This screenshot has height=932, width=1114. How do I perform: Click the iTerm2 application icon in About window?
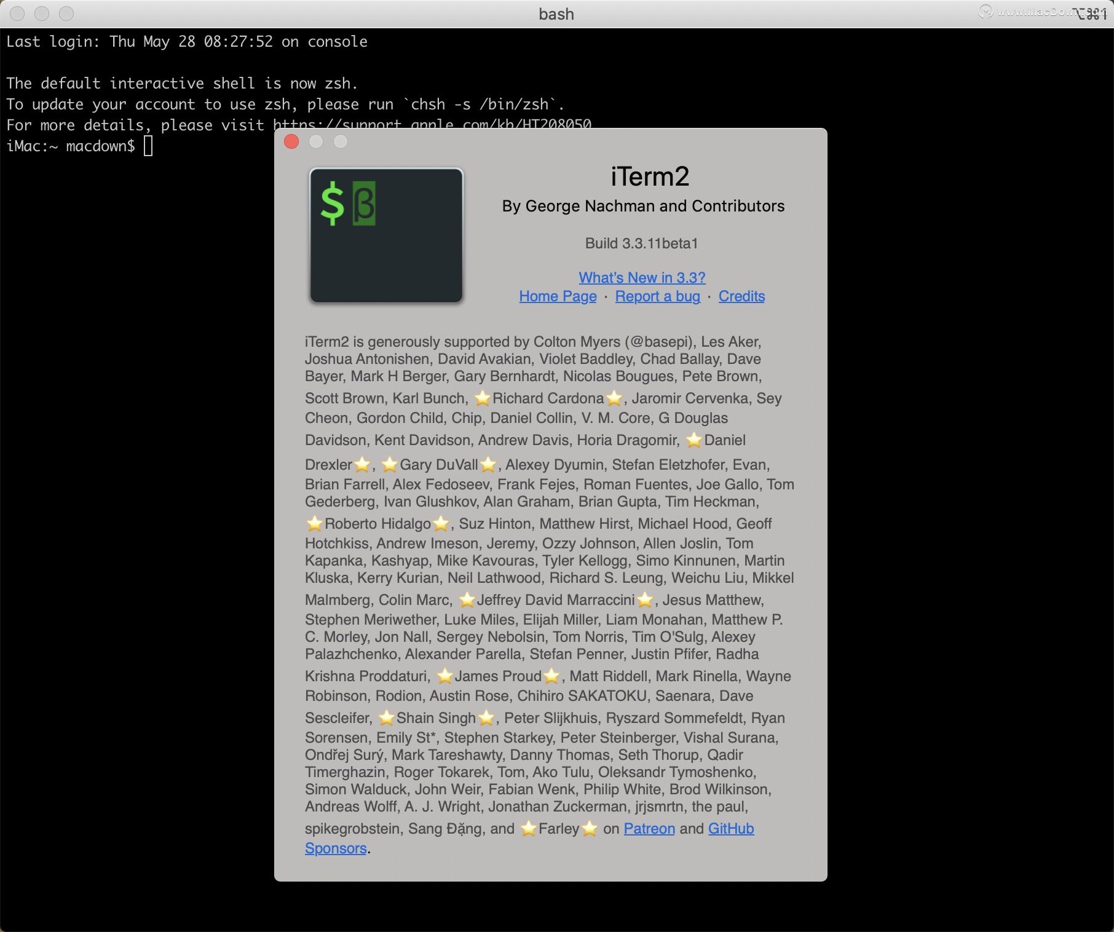click(386, 235)
